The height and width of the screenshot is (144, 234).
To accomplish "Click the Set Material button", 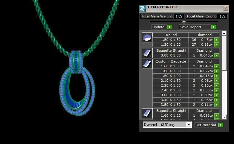I will 206,125.
